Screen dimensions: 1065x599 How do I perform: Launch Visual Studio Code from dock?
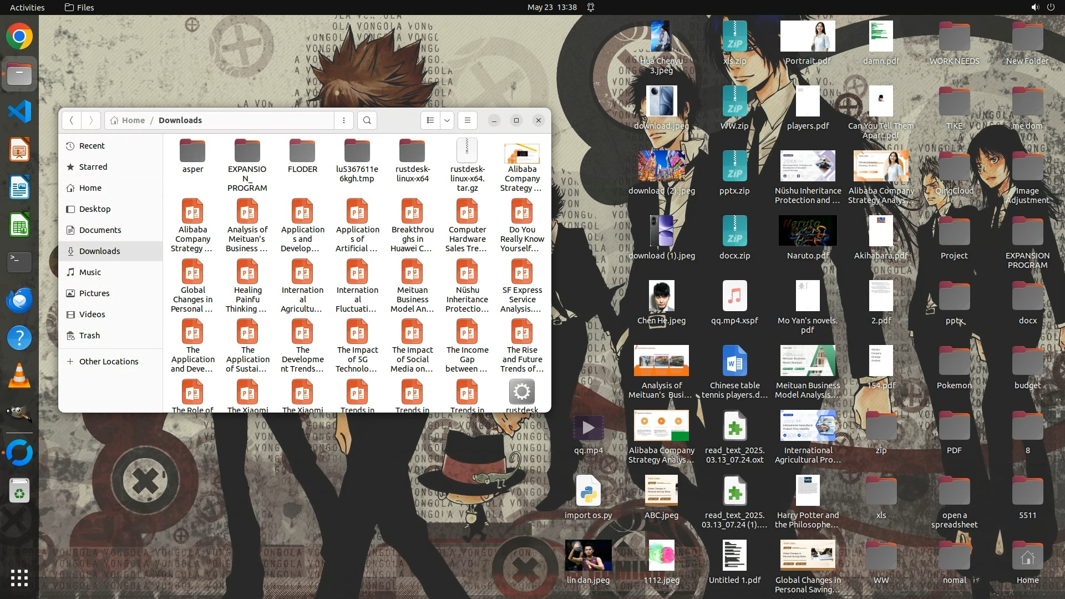coord(19,112)
